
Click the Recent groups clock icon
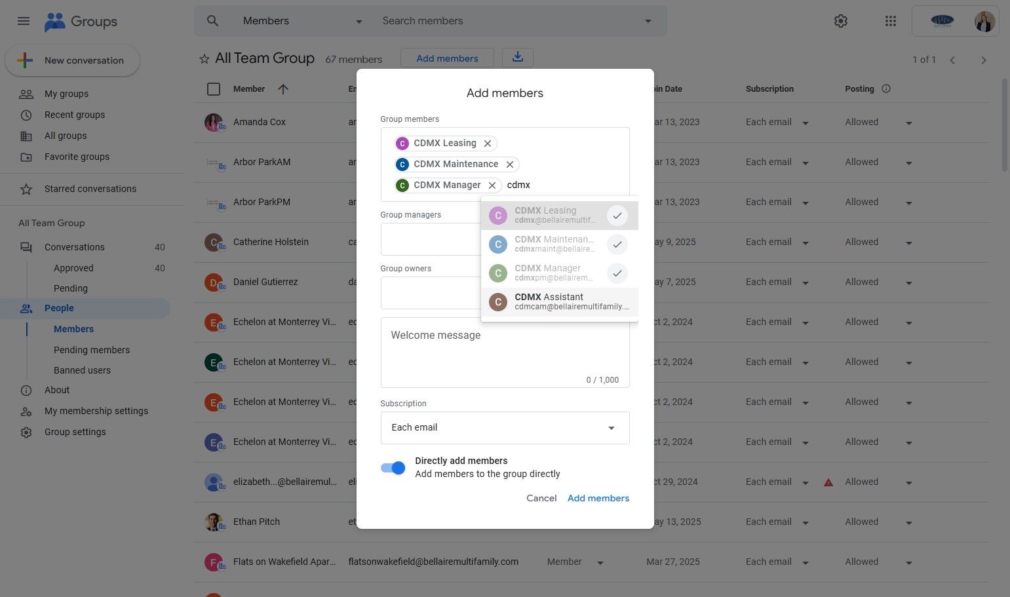tap(26, 115)
